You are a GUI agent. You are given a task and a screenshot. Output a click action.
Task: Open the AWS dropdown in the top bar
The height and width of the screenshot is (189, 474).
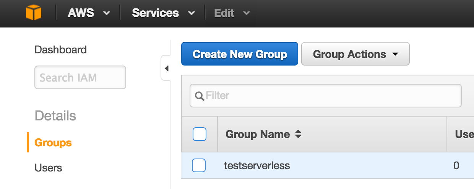(89, 13)
